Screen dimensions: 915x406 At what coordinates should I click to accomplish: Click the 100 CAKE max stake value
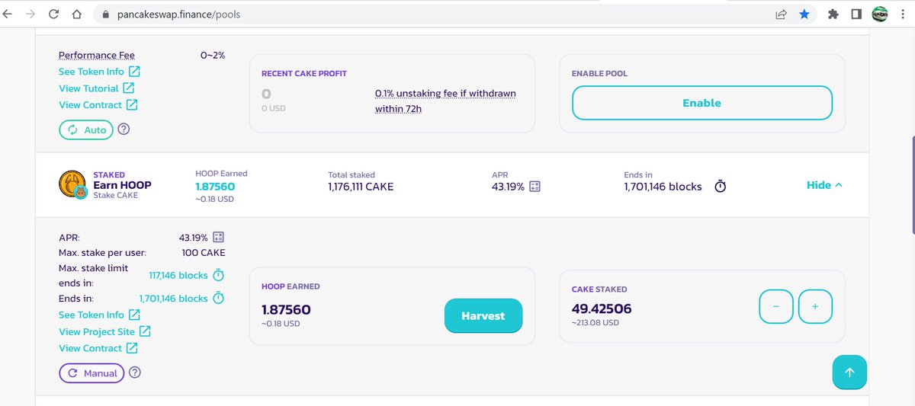pyautogui.click(x=204, y=252)
